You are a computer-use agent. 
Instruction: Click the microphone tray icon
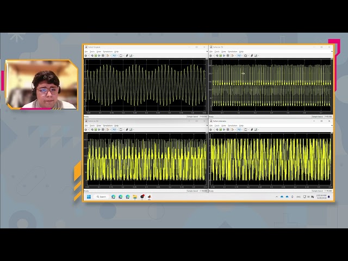[x=293, y=197]
